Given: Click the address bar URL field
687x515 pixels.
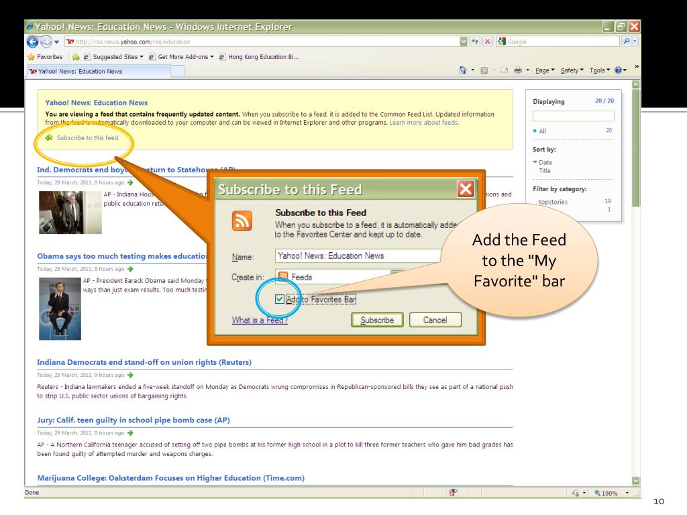Looking at the screenshot, I should click(x=262, y=42).
